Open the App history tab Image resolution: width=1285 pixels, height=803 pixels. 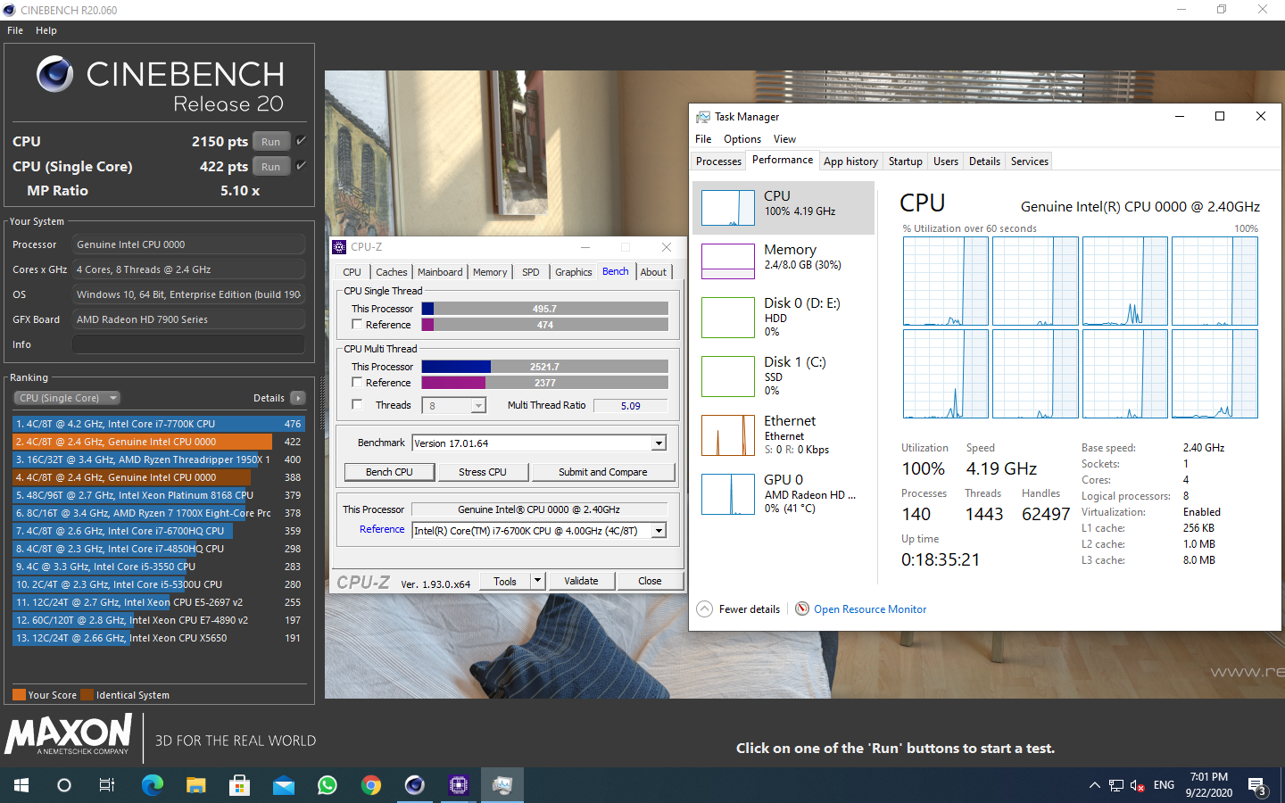coord(850,161)
